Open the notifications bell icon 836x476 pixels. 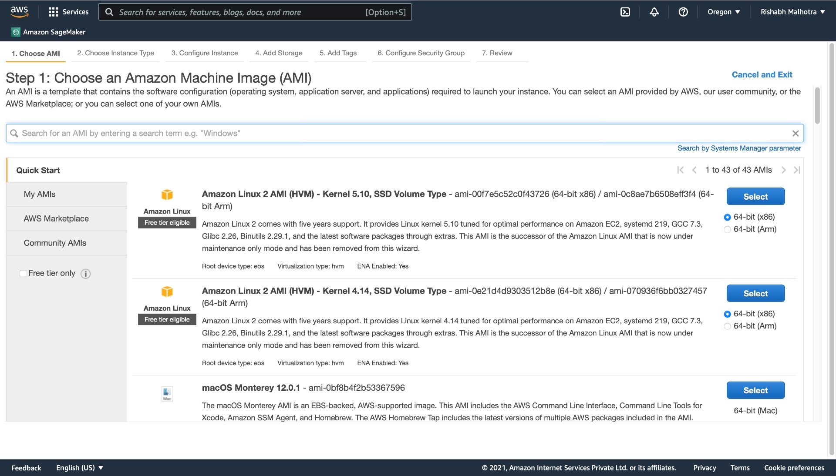(654, 12)
